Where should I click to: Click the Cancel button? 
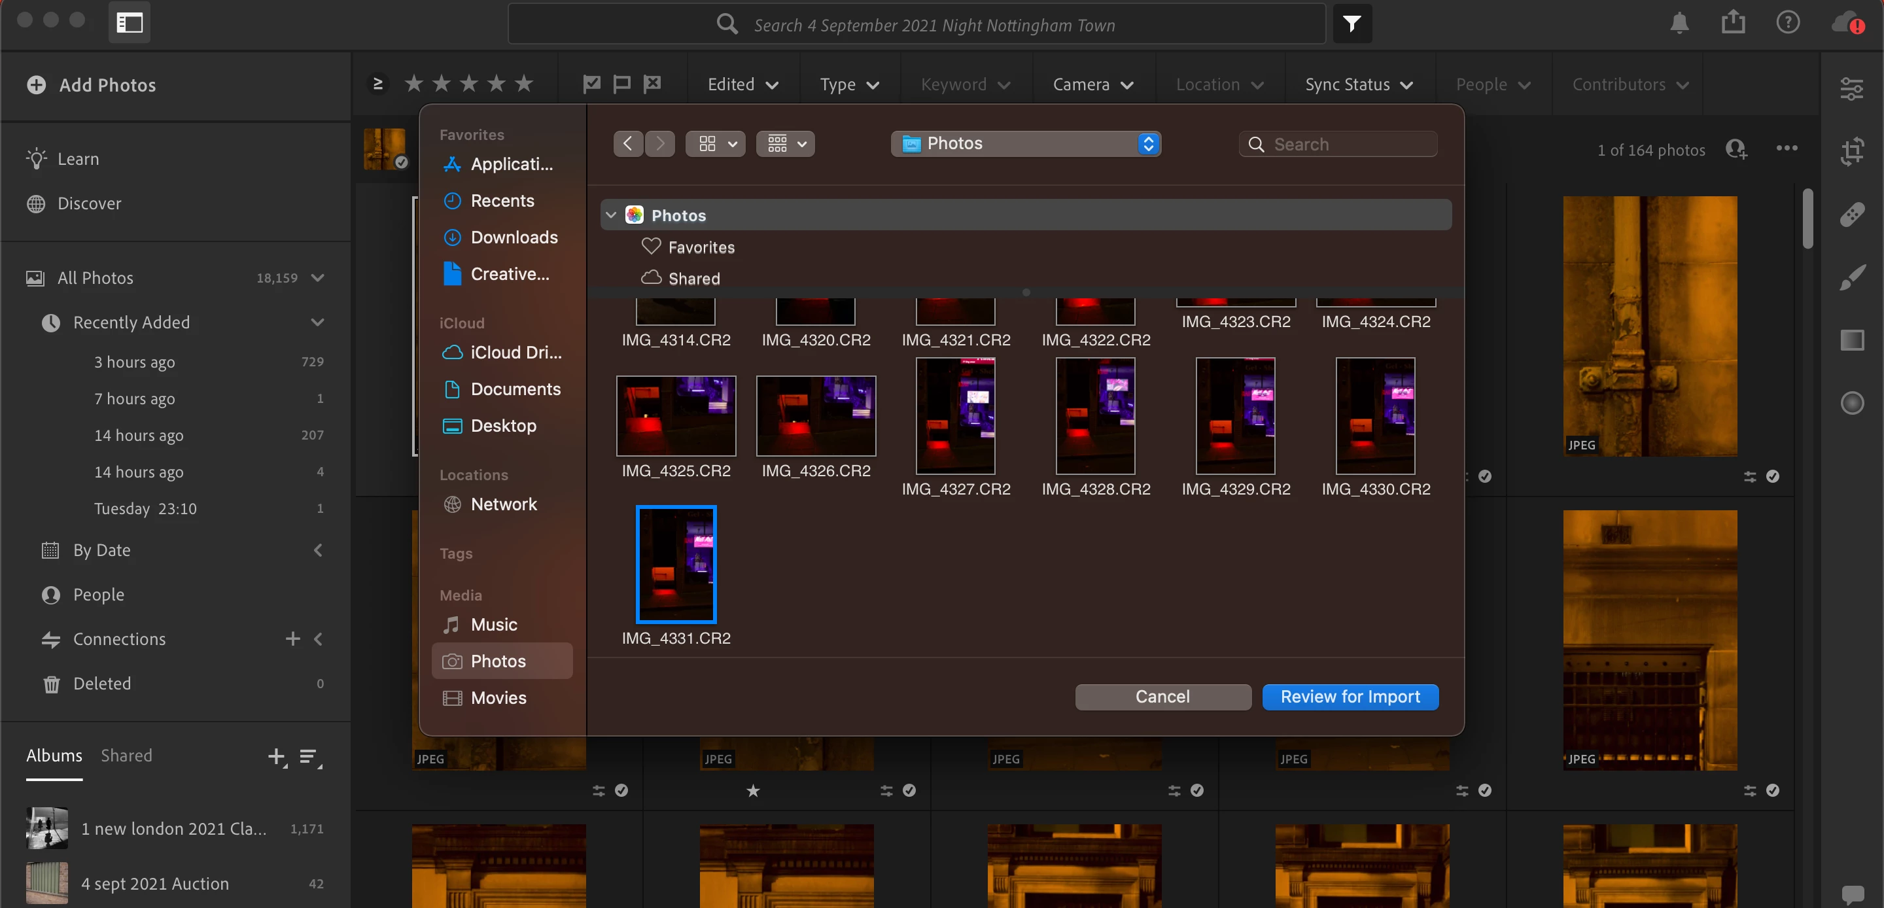(1162, 697)
